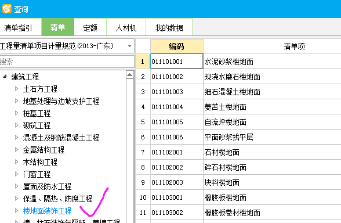Expand 保温、隔热、防腐工程 node
341x223 pixels.
tap(16, 199)
